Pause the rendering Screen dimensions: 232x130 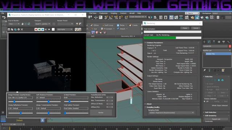click(185, 28)
